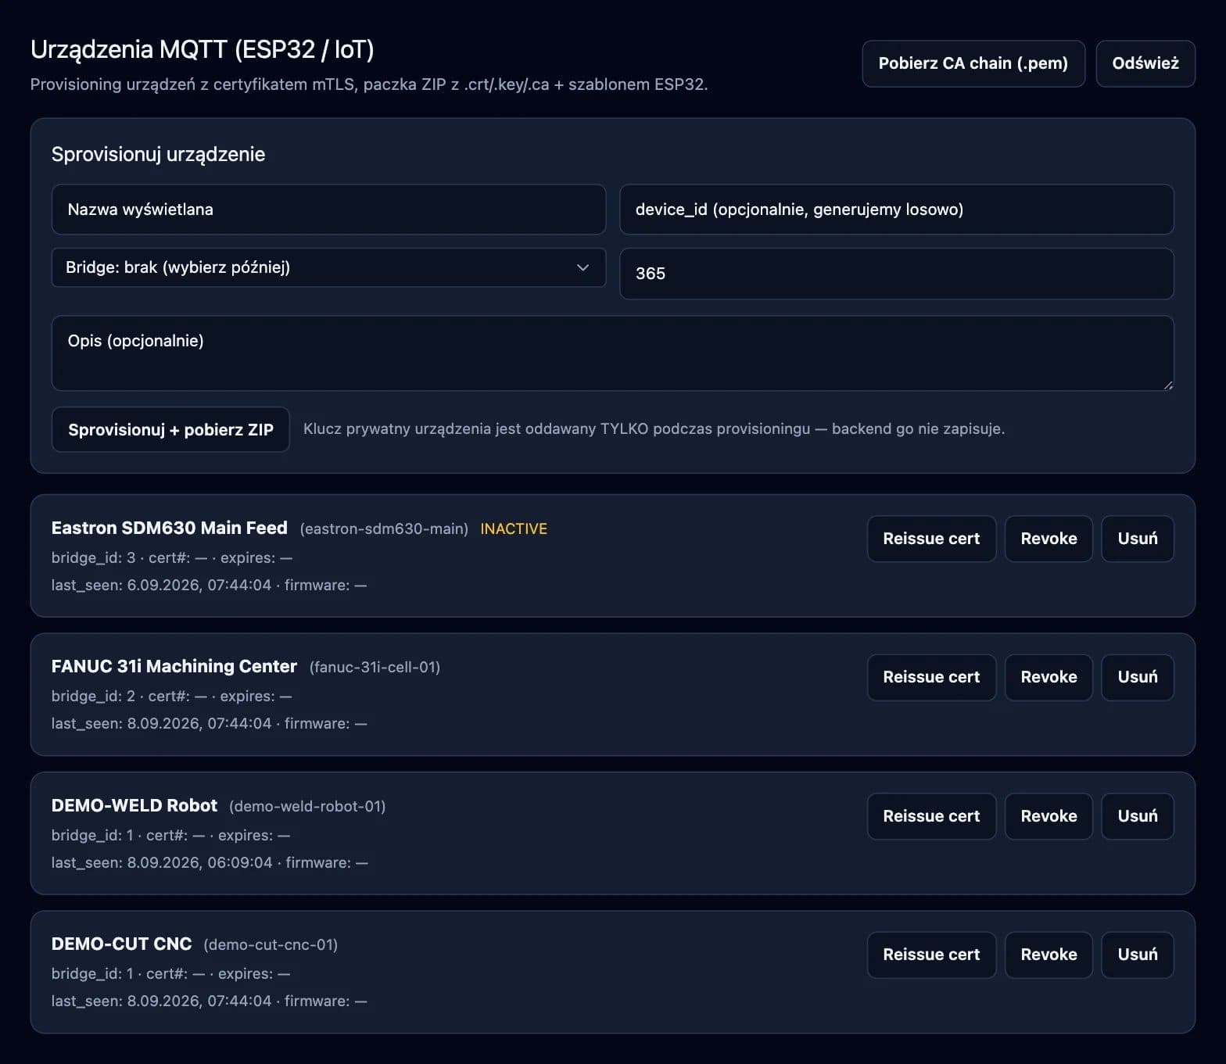Viewport: 1226px width, 1064px height.
Task: Delete DEMO-CUT CNC device with Usuń
Action: point(1138,955)
